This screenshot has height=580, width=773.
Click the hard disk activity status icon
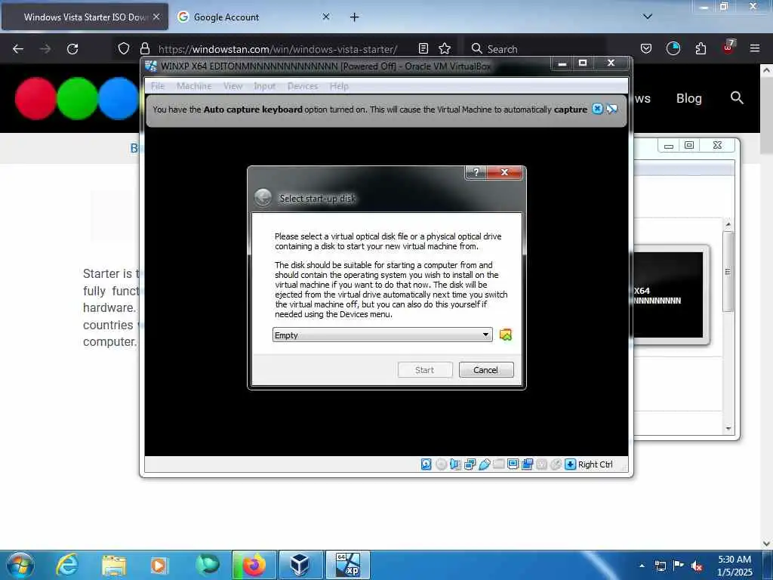pyautogui.click(x=427, y=464)
